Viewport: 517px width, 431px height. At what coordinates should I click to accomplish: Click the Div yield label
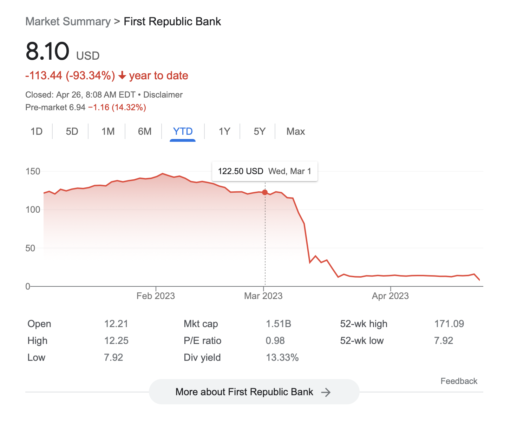tap(202, 357)
